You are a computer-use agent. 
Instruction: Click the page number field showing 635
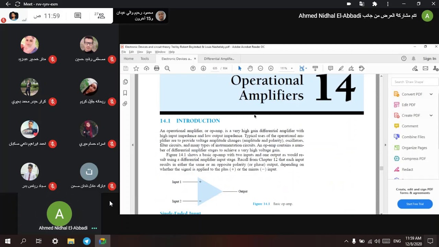[x=215, y=68]
